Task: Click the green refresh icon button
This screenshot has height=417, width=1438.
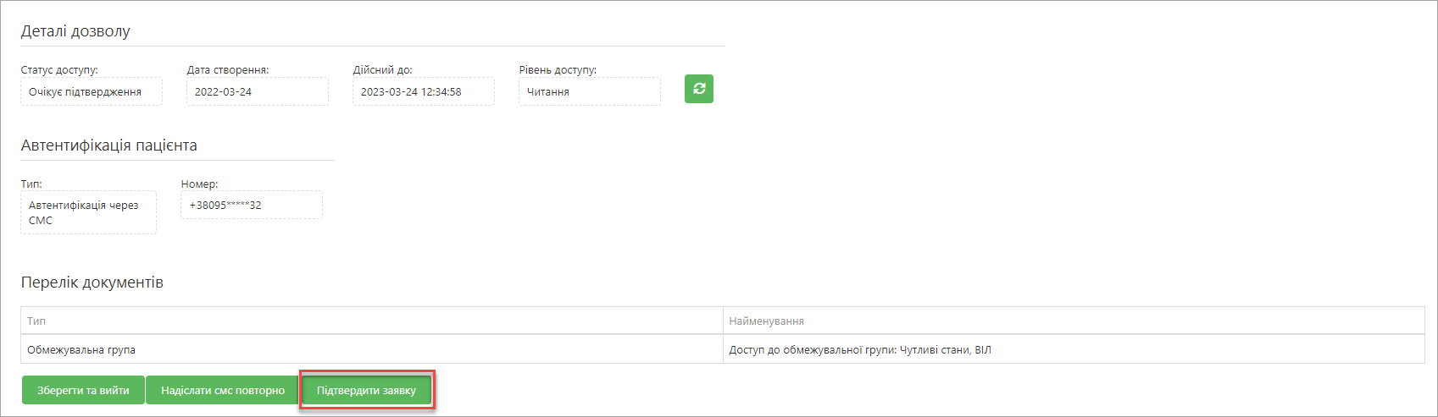Action: coord(699,89)
